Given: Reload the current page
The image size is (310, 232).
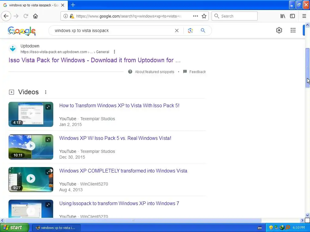Looking at the screenshot, I should (26, 16).
